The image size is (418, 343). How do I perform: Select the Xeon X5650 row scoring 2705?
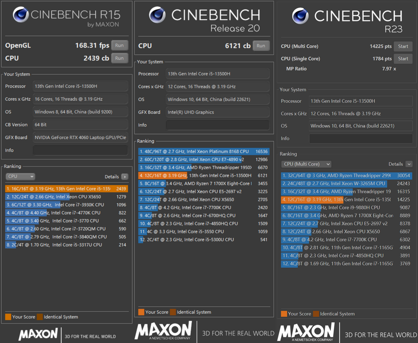coord(204,199)
